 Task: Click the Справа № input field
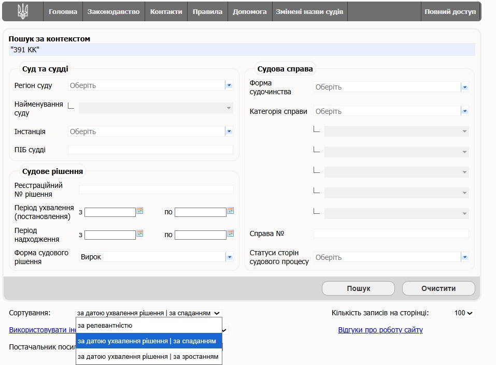tap(391, 233)
